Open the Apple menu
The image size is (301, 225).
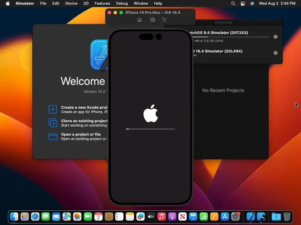click(8, 3)
